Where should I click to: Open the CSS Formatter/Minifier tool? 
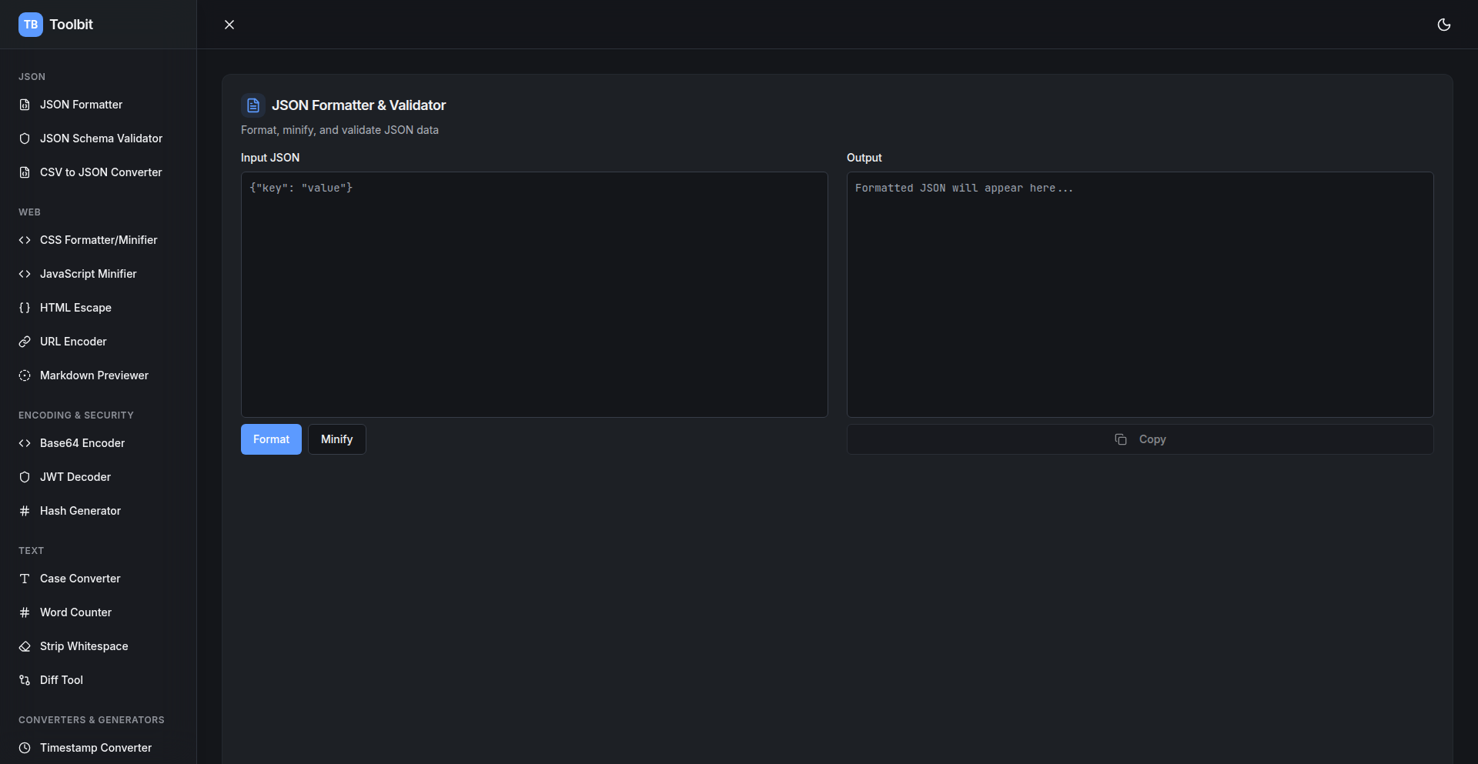coord(98,240)
